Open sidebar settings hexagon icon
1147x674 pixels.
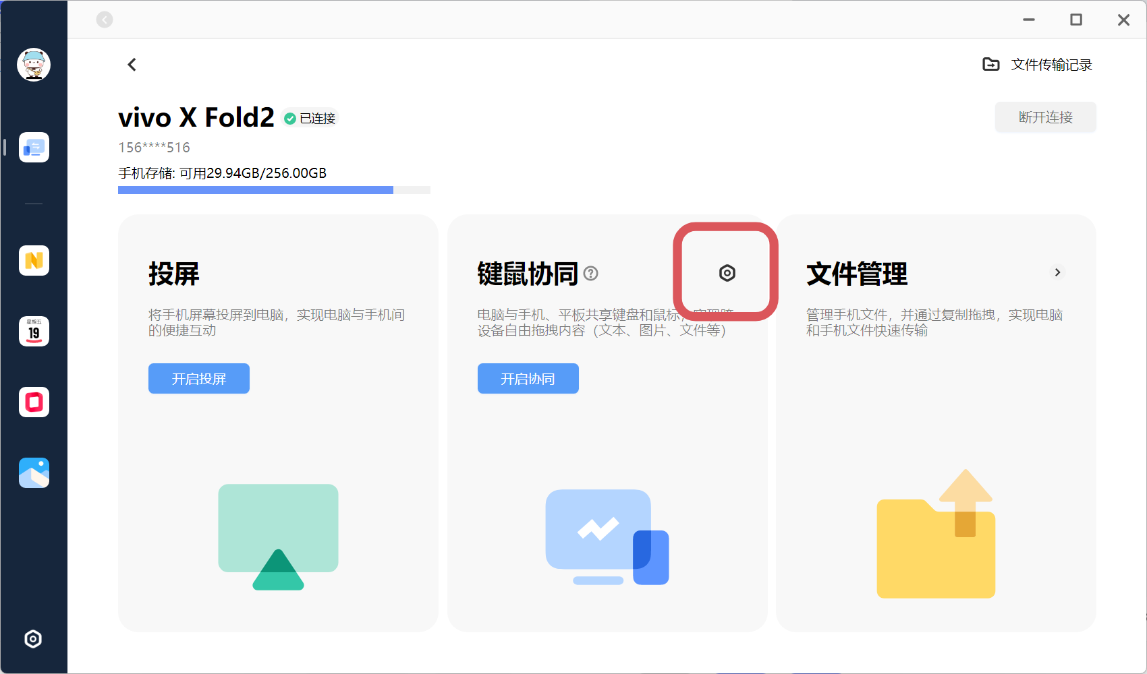[33, 639]
